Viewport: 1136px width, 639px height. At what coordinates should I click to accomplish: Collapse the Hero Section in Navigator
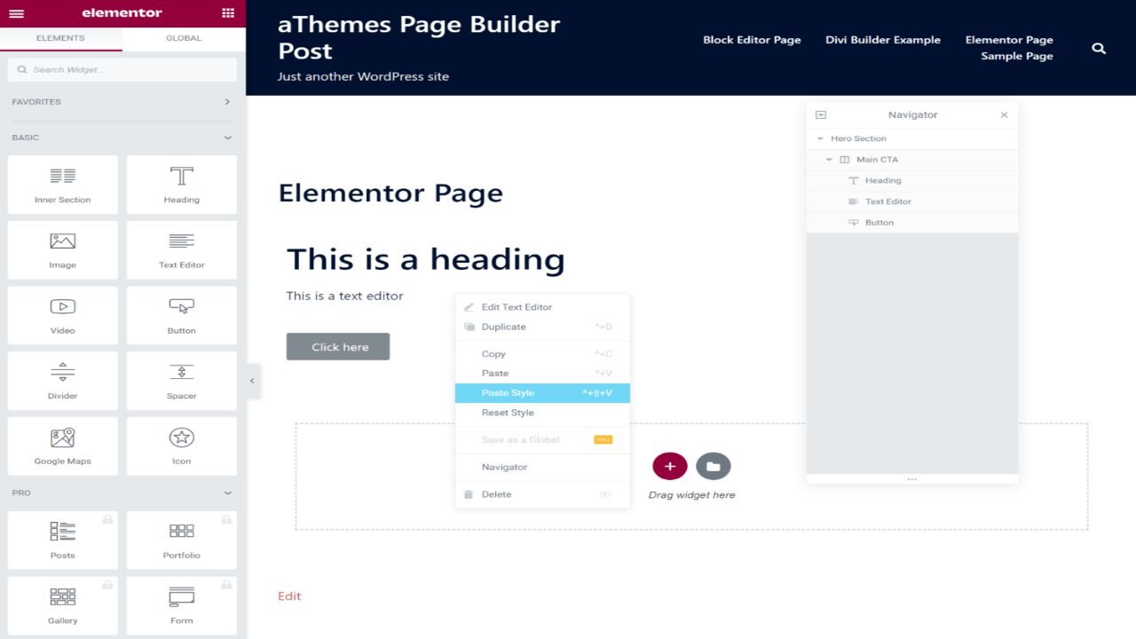pyautogui.click(x=820, y=138)
